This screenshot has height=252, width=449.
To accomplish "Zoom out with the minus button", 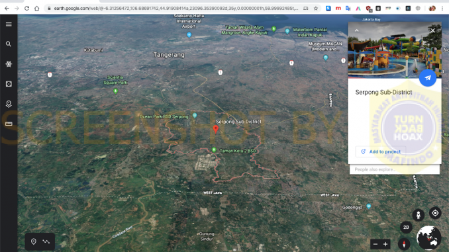I will pos(375,244).
